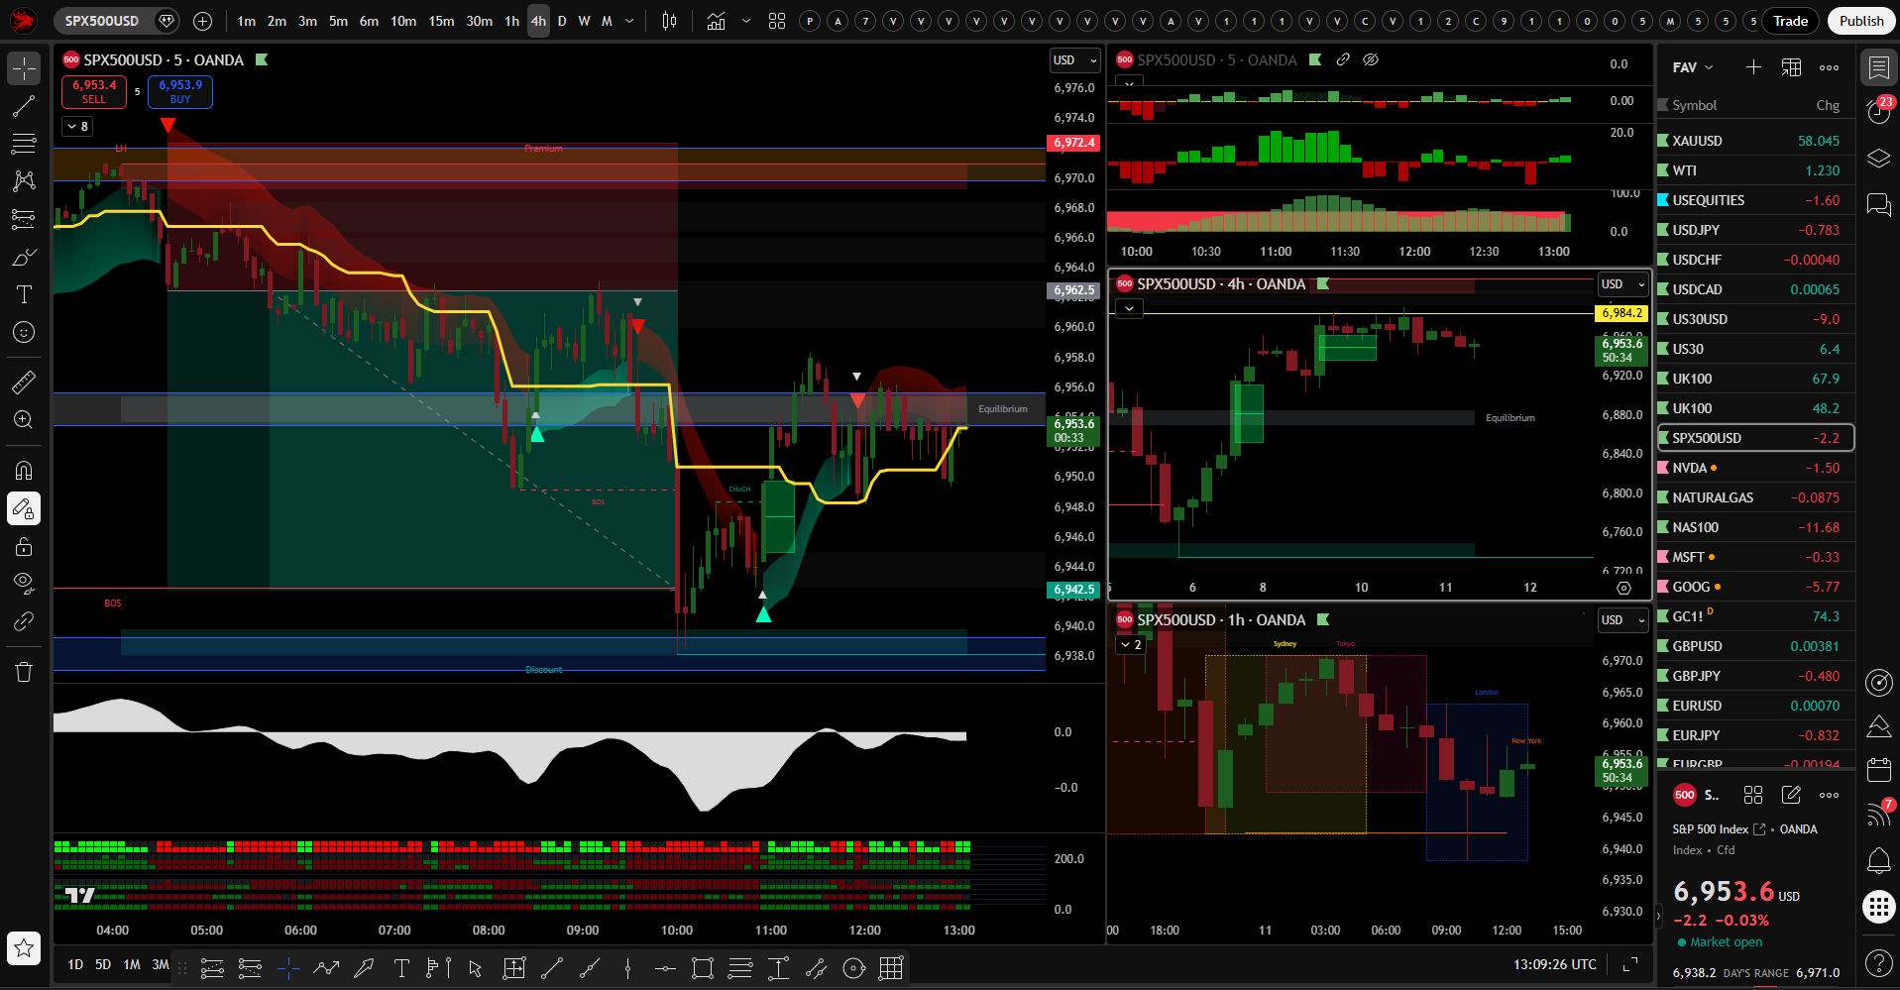Click the Trade button
The image size is (1900, 990).
click(1790, 21)
